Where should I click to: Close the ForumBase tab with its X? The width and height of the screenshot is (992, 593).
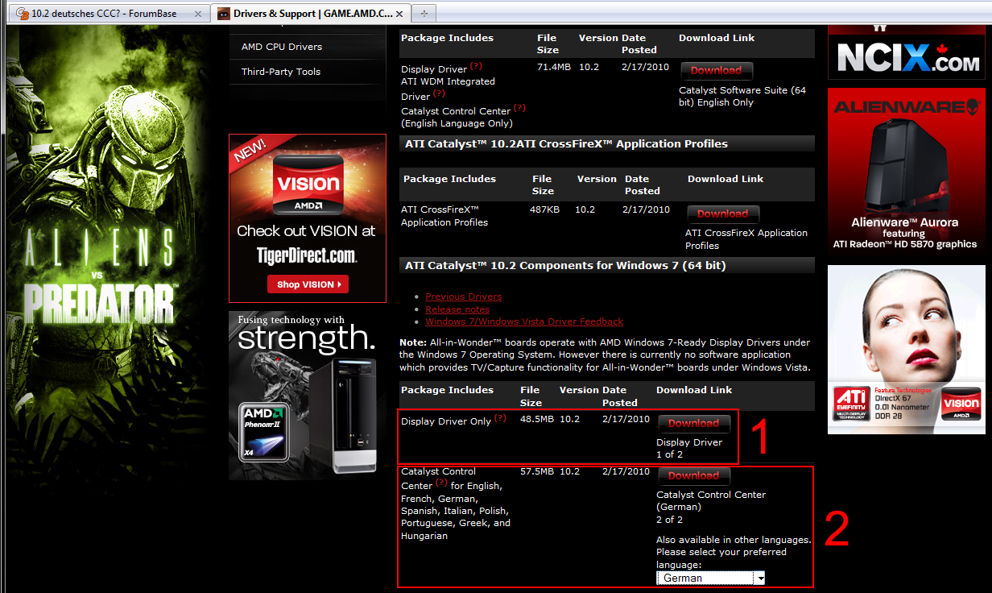[197, 14]
